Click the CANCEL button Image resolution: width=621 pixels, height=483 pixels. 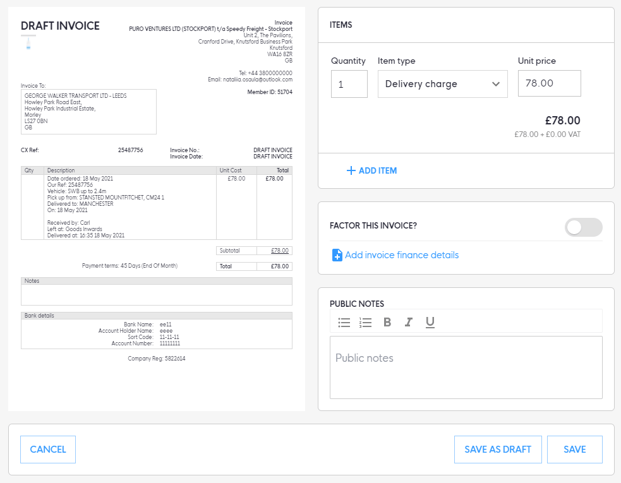[48, 450]
